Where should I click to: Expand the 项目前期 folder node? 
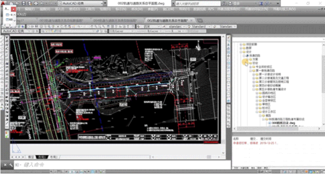click(x=241, y=44)
